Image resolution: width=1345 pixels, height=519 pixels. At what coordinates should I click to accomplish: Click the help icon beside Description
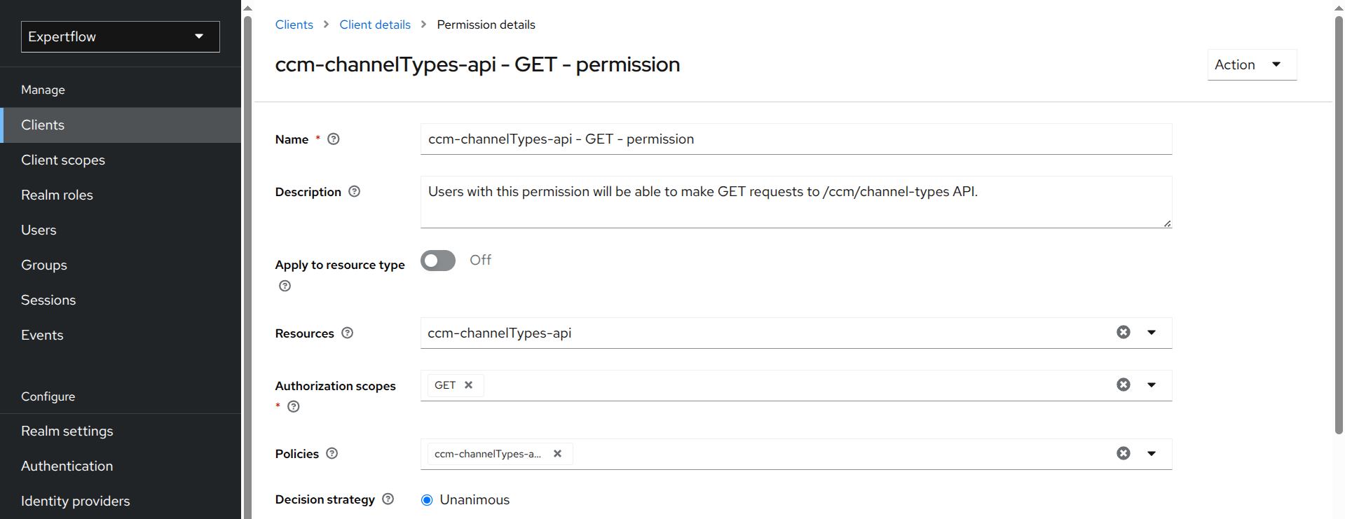tap(355, 191)
